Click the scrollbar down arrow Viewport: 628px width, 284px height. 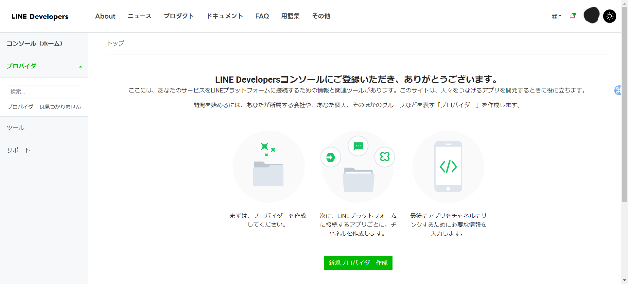pos(624,280)
